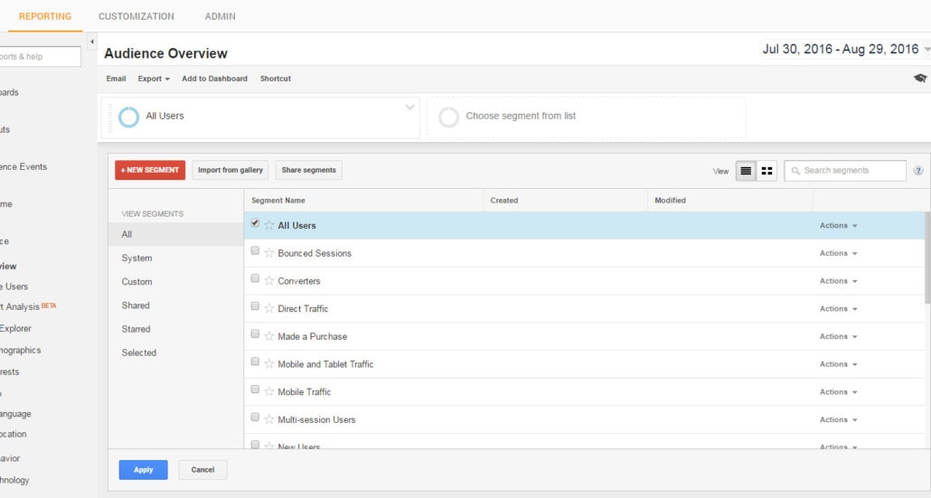Screen dimensions: 931x498
Task: Click the Shortcut link
Action: pos(276,79)
